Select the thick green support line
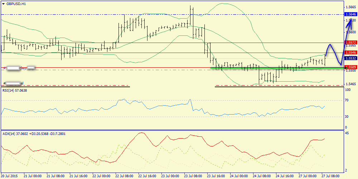This screenshot has height=179, width=358. 276,68
